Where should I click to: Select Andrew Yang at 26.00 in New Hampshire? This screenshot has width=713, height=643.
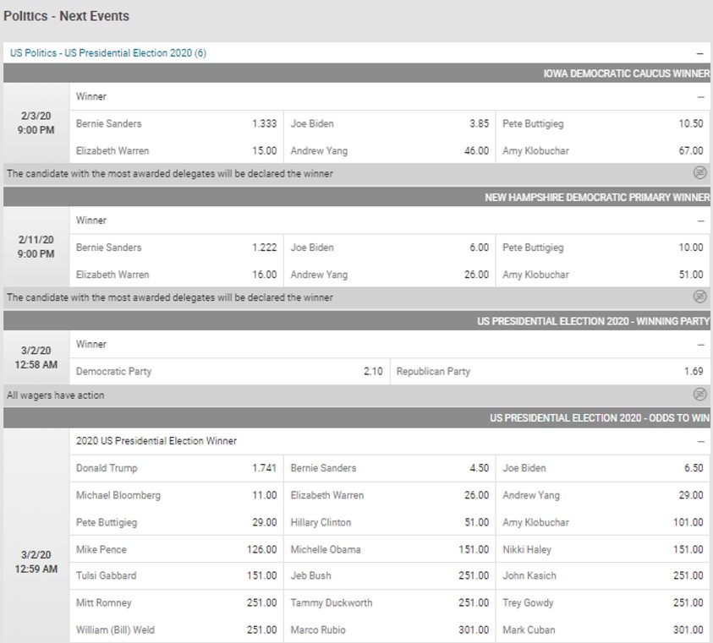point(390,275)
